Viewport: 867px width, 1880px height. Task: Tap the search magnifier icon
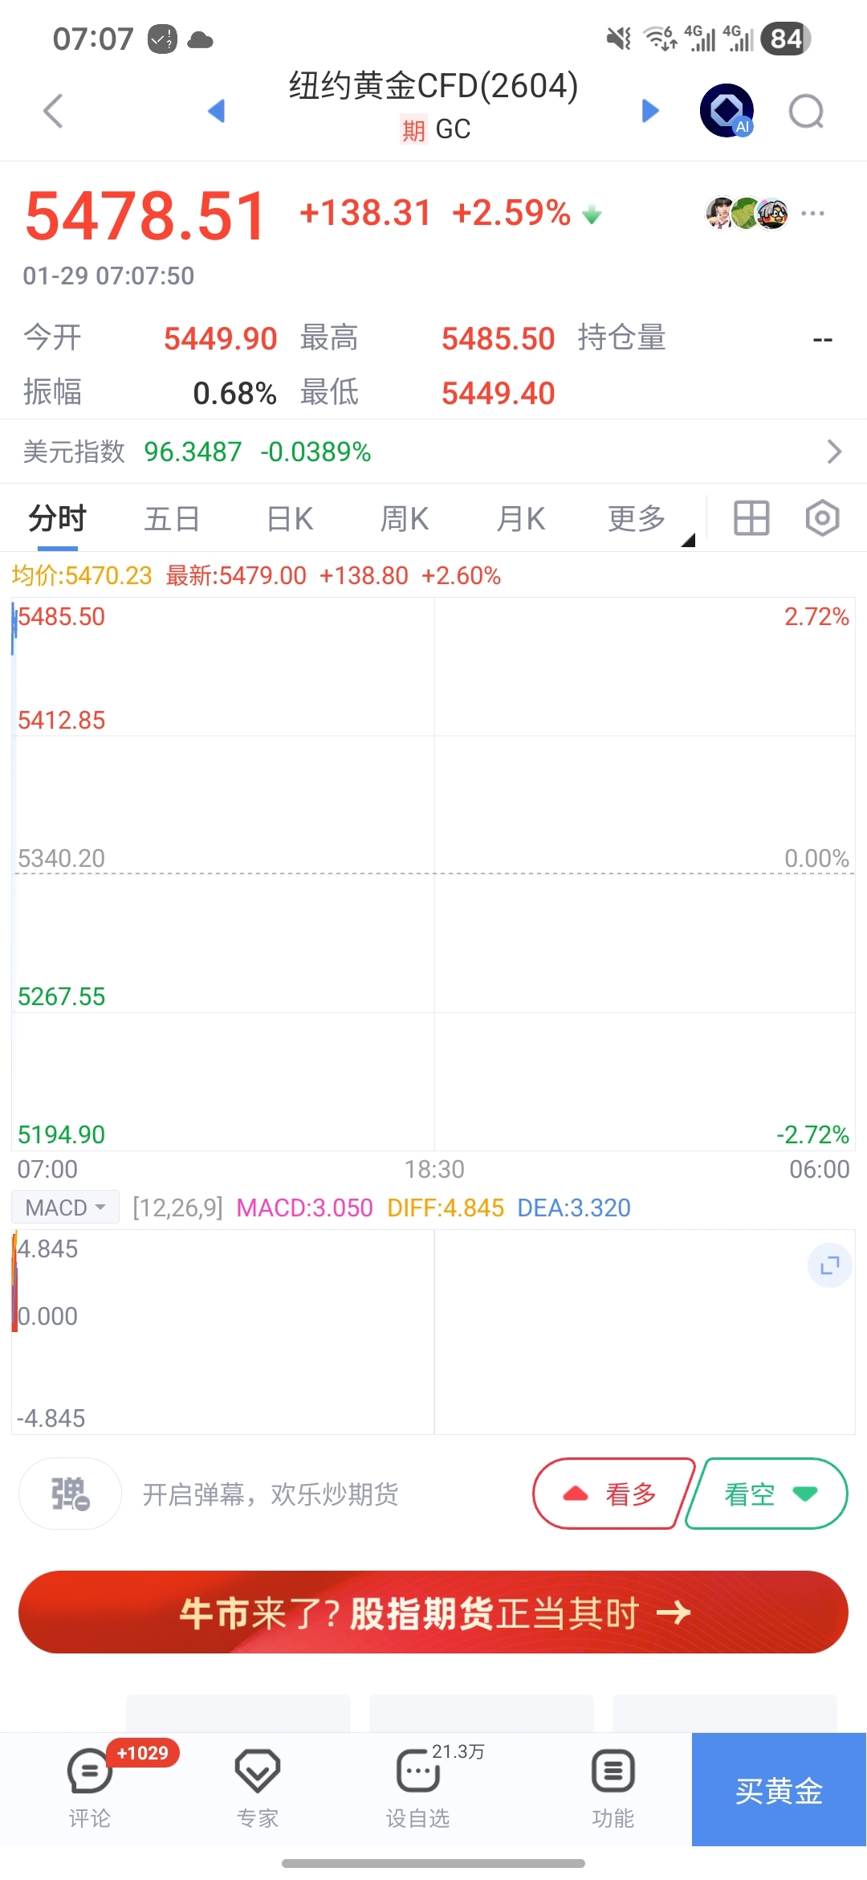806,111
